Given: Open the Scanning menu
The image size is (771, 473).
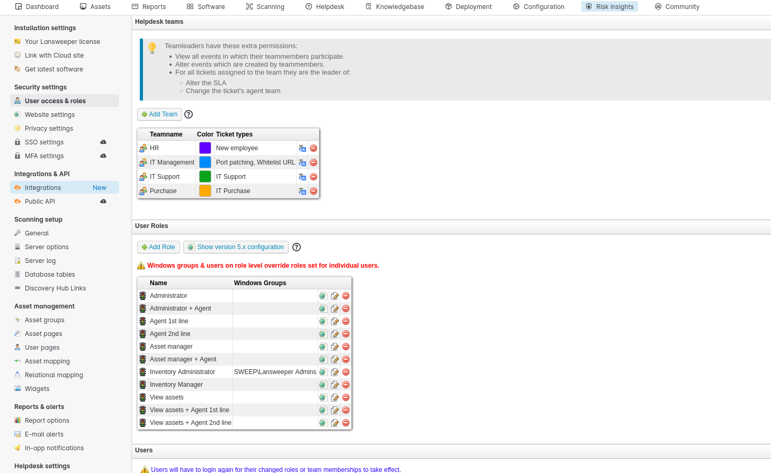Looking at the screenshot, I should 265,7.
